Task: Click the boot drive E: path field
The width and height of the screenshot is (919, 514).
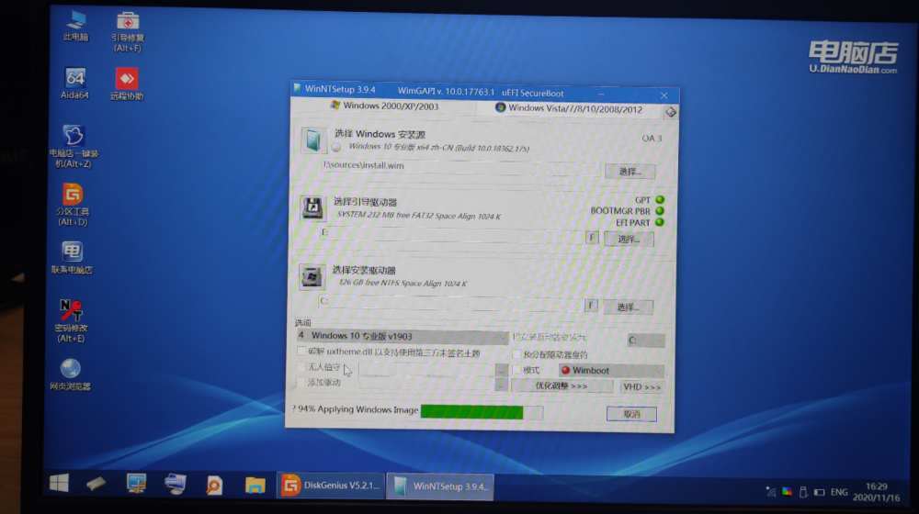Action: click(451, 233)
